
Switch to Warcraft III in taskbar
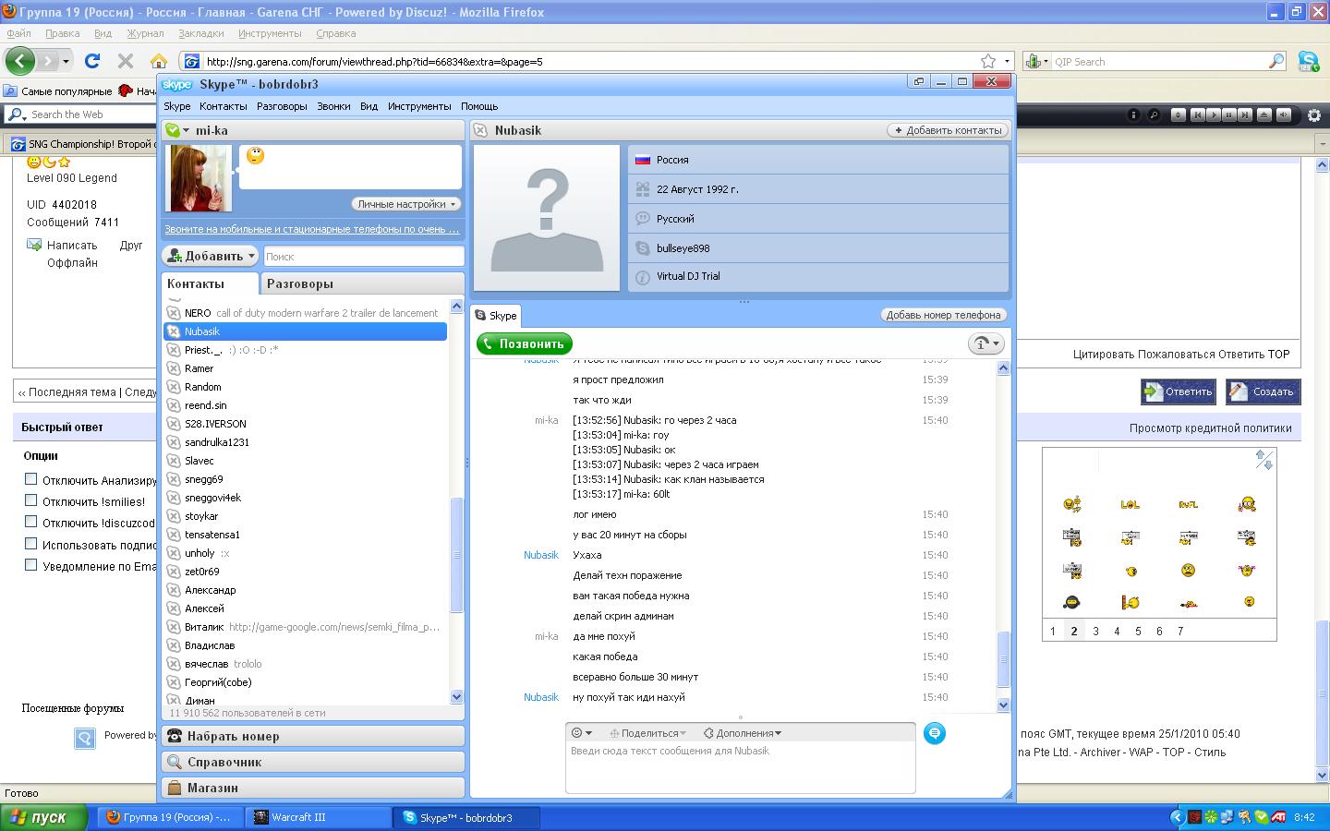(319, 817)
